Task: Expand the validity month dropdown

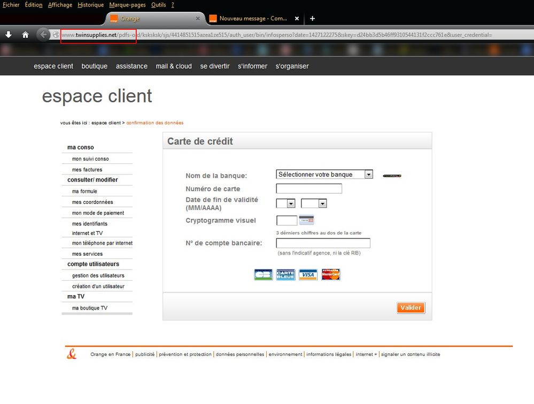Action: (x=284, y=203)
